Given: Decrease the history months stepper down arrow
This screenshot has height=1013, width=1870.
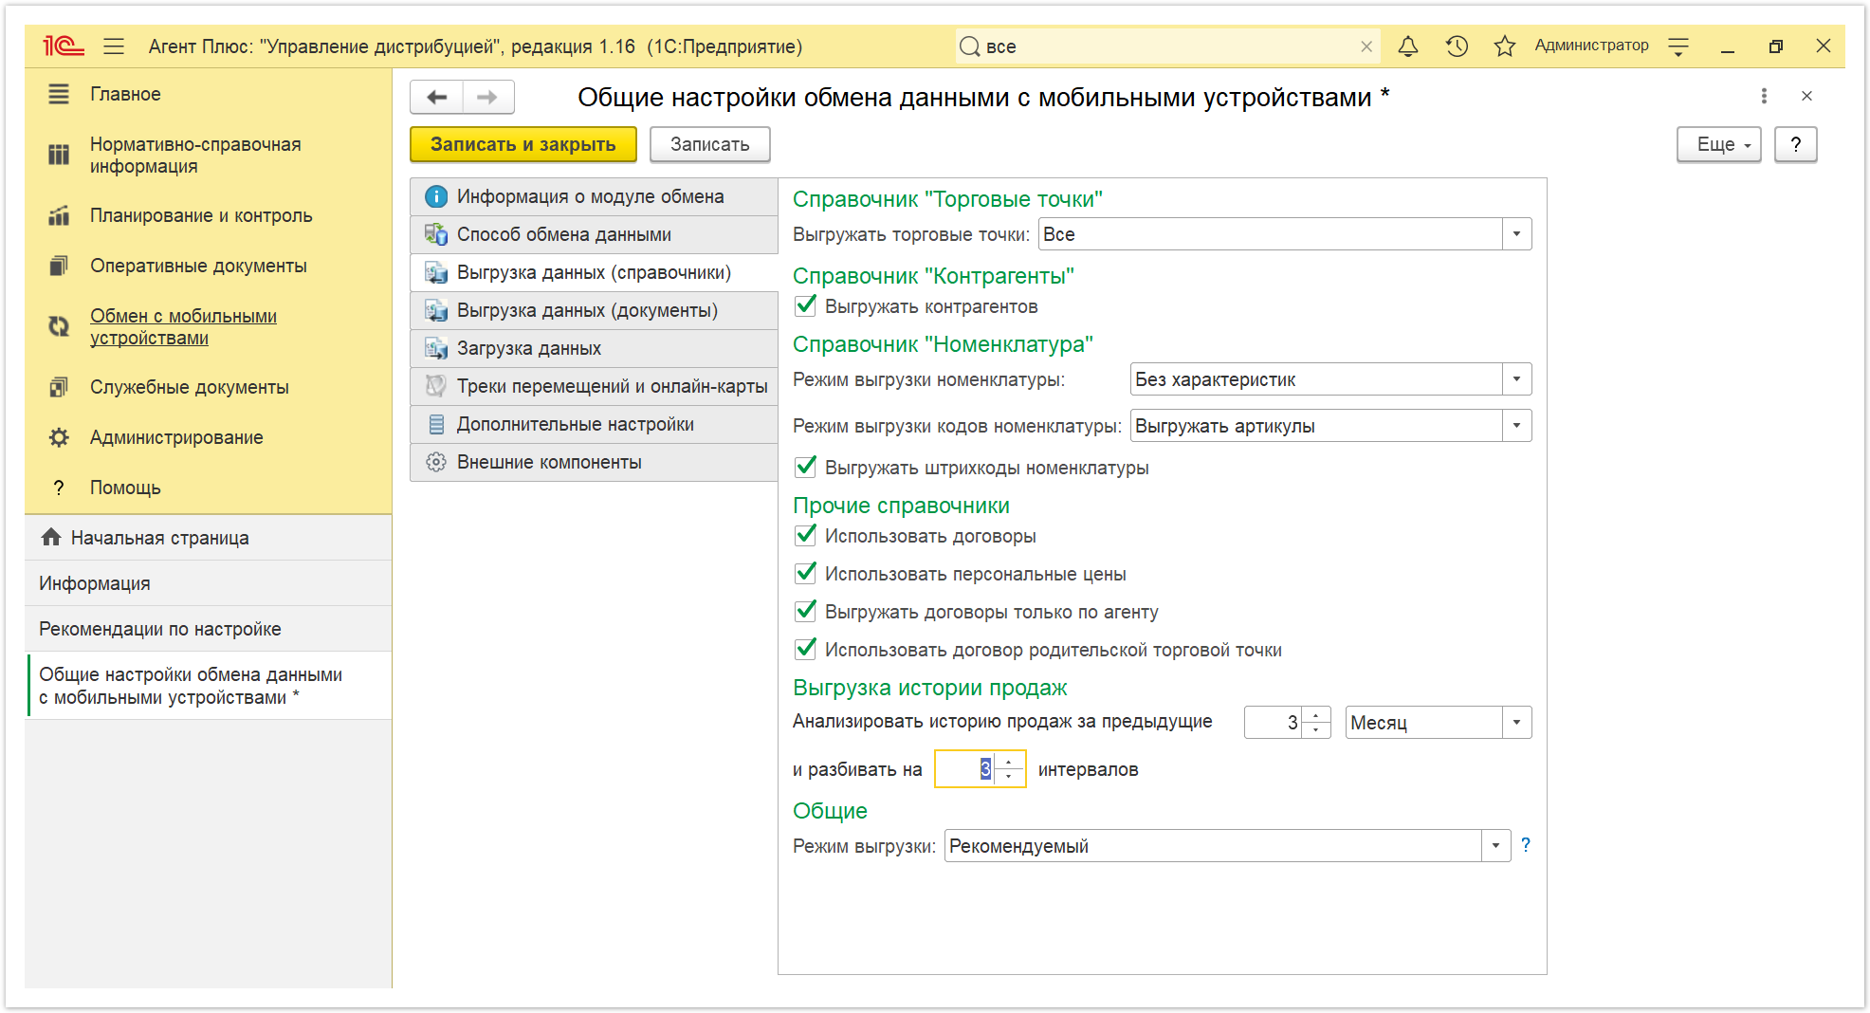Looking at the screenshot, I should (x=1316, y=730).
